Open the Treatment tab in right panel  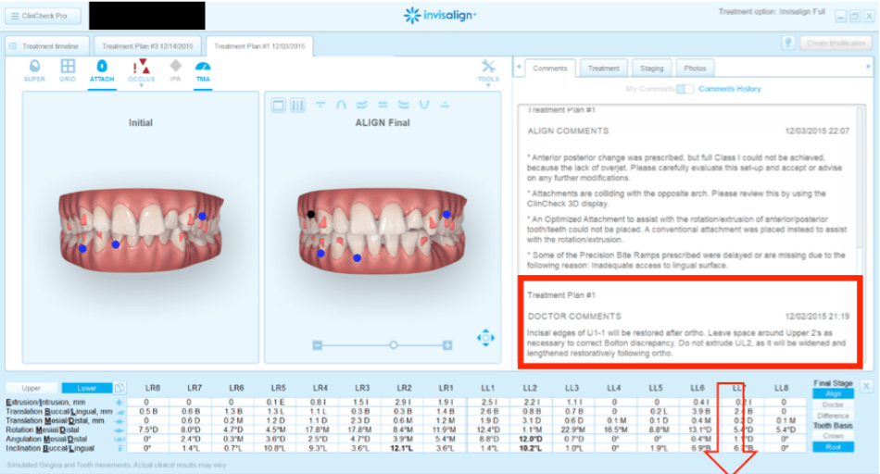[603, 69]
